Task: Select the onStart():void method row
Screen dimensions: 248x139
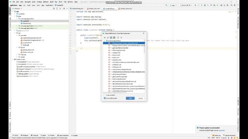Action: tap(124, 64)
